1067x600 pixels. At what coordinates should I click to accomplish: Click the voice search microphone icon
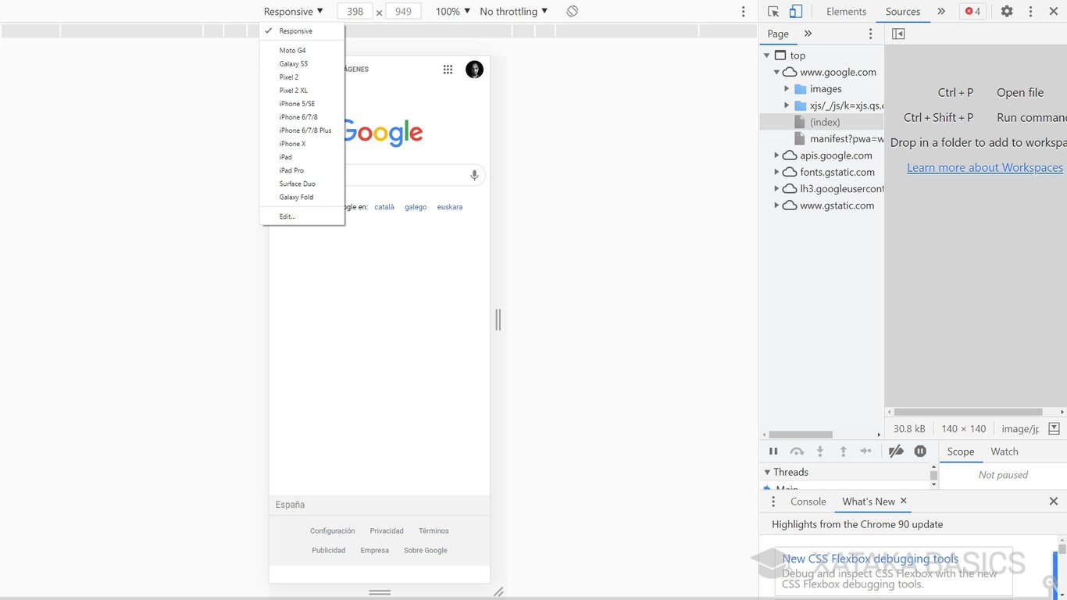[474, 175]
